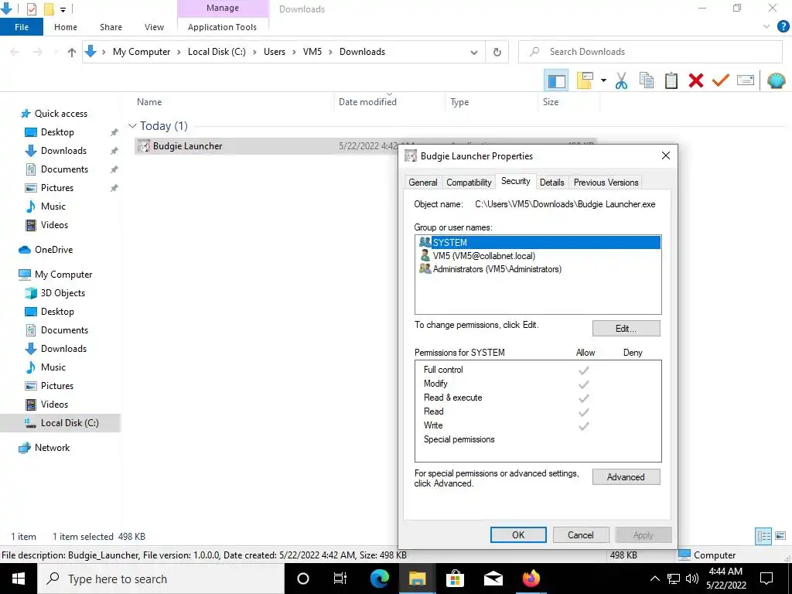The width and height of the screenshot is (792, 594).
Task: Collapse the Today (1) group
Action: [x=132, y=126]
